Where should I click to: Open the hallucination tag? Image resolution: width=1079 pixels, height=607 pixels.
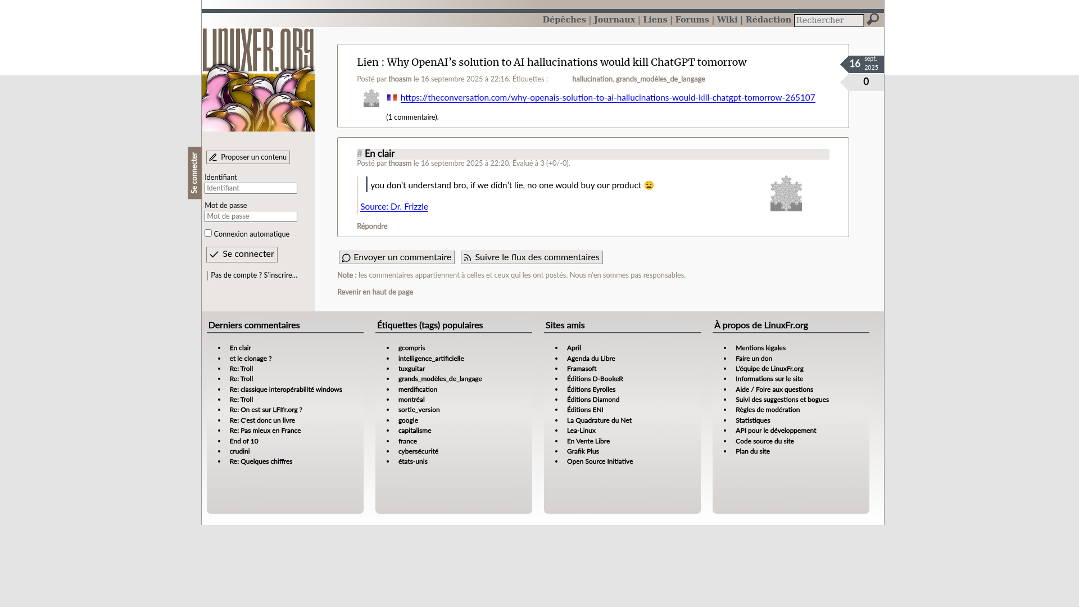(592, 79)
